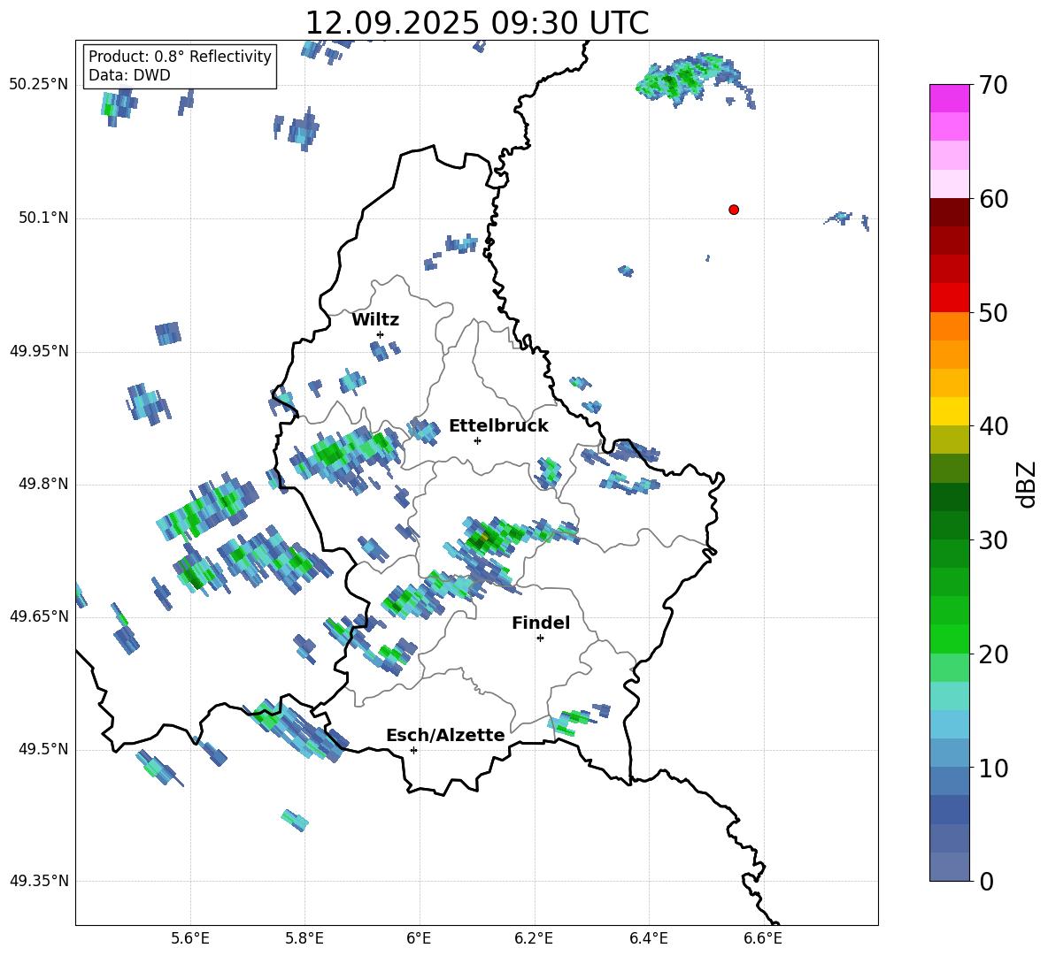
Task: Click the 12.09.2025 09:30 UTC title
Action: point(476,24)
